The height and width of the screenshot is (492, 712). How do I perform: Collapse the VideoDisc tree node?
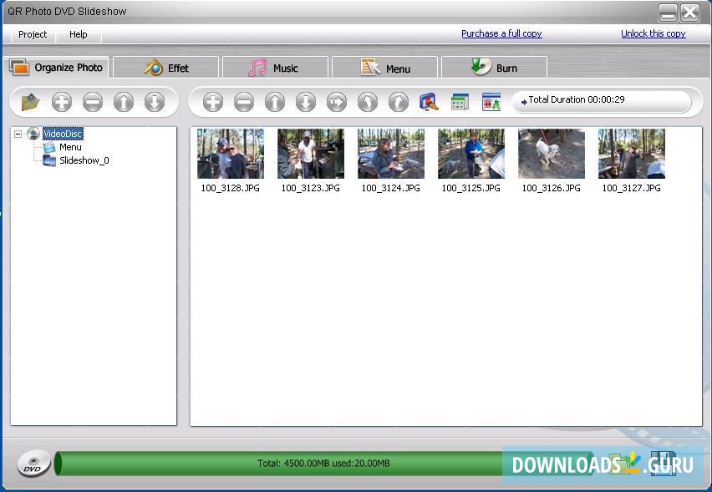pyautogui.click(x=18, y=134)
